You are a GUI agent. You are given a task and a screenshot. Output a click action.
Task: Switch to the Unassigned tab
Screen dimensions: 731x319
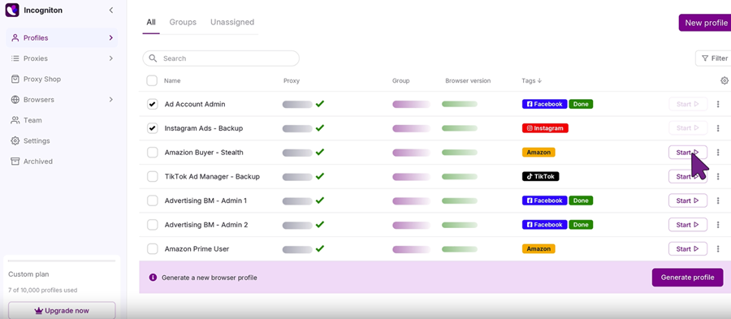pos(232,22)
